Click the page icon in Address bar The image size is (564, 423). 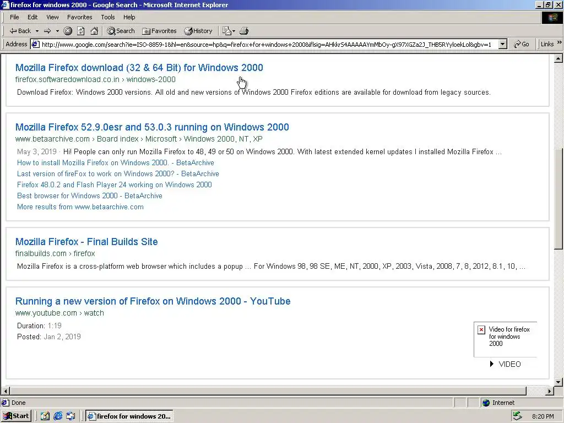point(35,44)
